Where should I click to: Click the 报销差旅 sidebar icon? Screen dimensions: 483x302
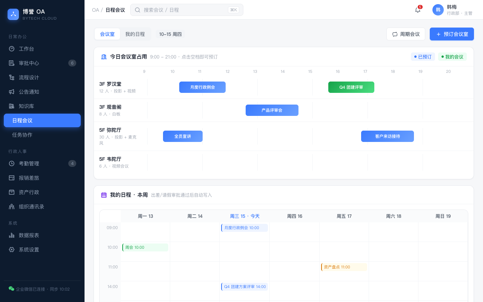pos(12,178)
